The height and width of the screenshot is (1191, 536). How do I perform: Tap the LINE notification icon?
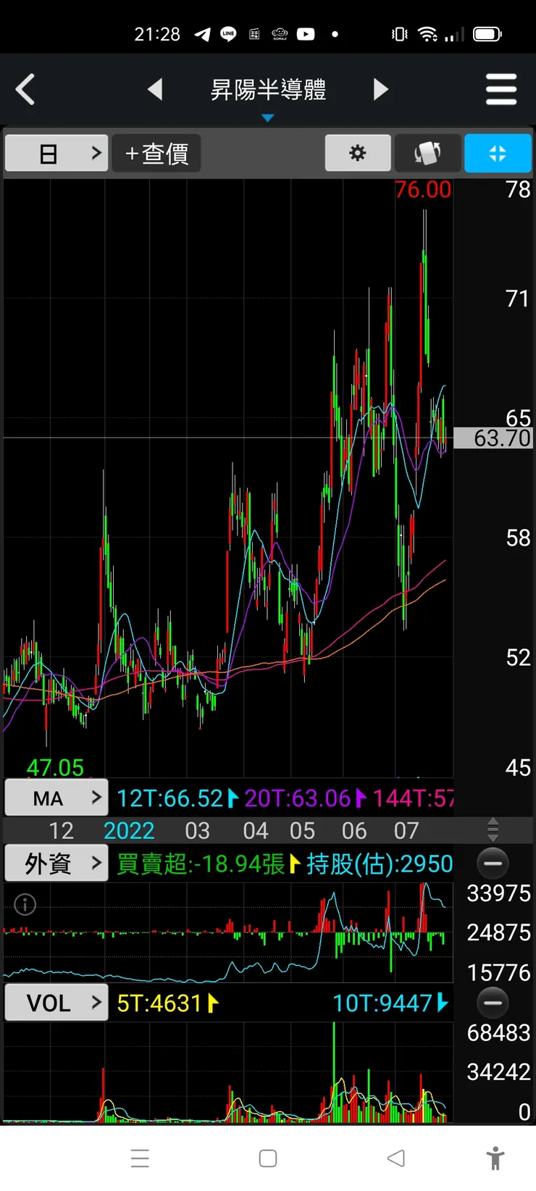click(228, 34)
